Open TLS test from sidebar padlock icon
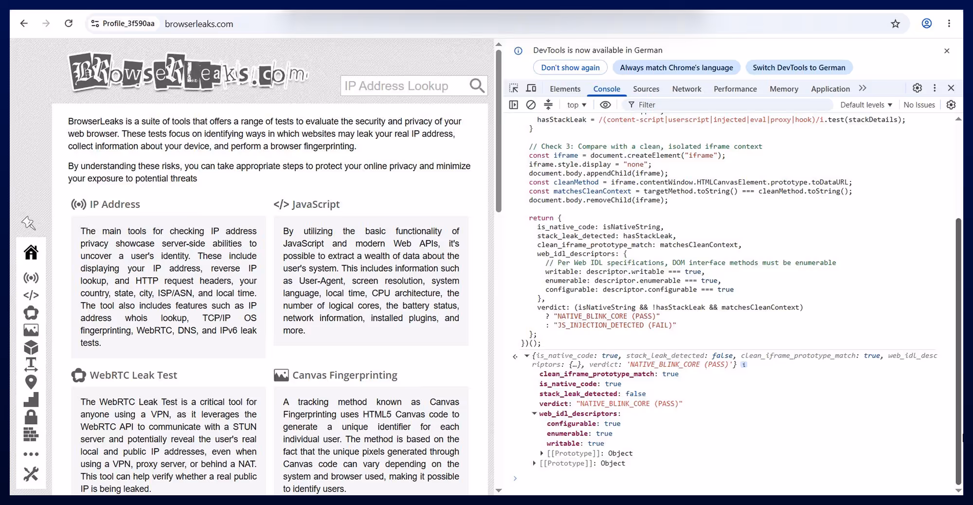The height and width of the screenshot is (505, 973). coord(31,417)
